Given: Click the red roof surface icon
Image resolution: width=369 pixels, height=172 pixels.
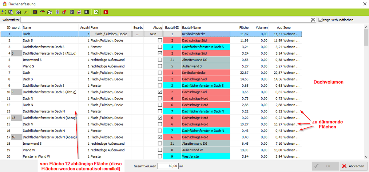Looking at the screenshot, I should [42, 12].
